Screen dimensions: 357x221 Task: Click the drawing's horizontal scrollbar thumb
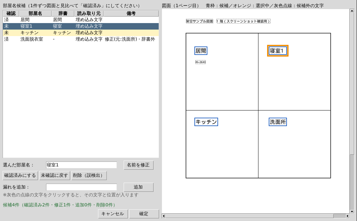tap(249, 216)
